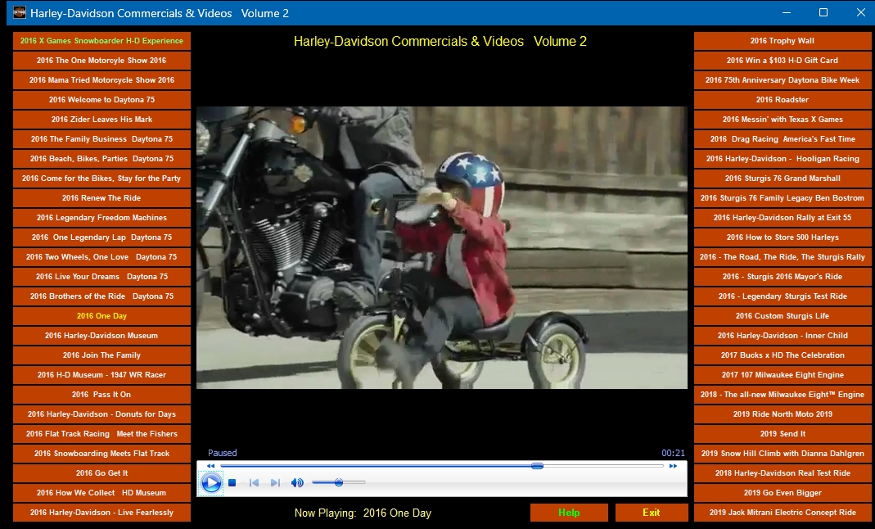875x529 pixels.
Task: Select 2016 Zider Leaves His Mark
Action: click(x=101, y=119)
